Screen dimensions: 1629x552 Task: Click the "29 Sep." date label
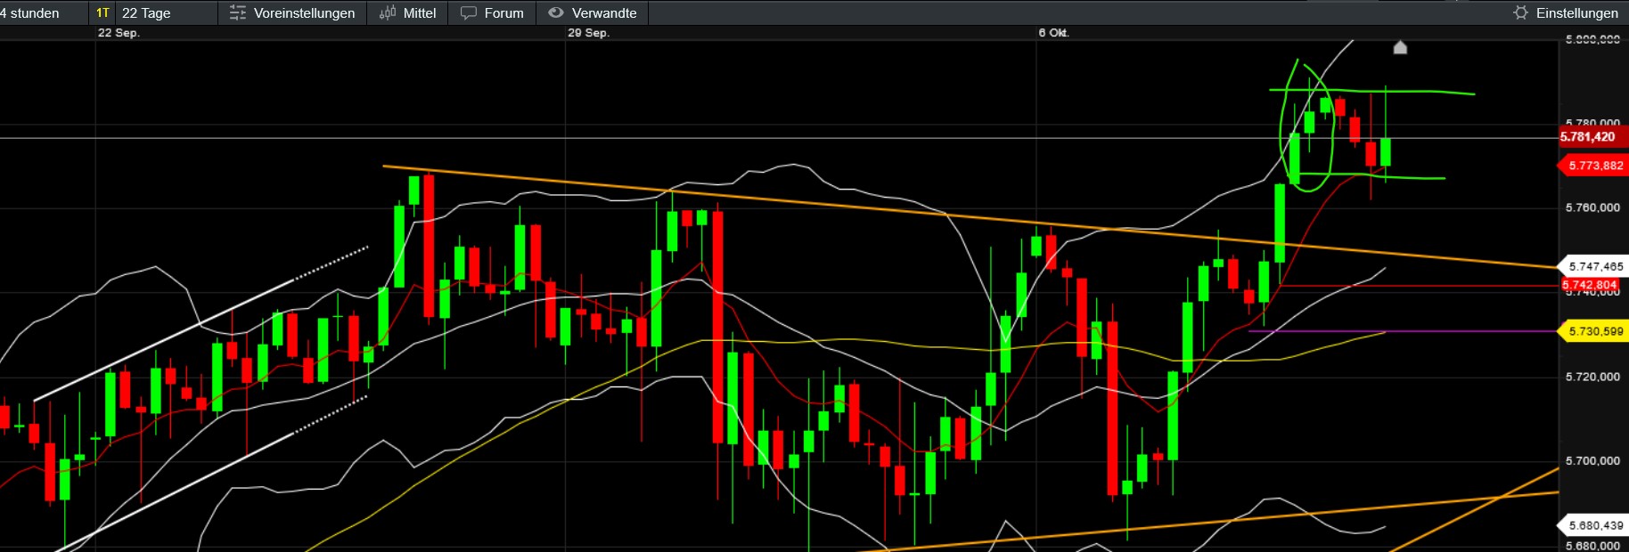pyautogui.click(x=588, y=33)
